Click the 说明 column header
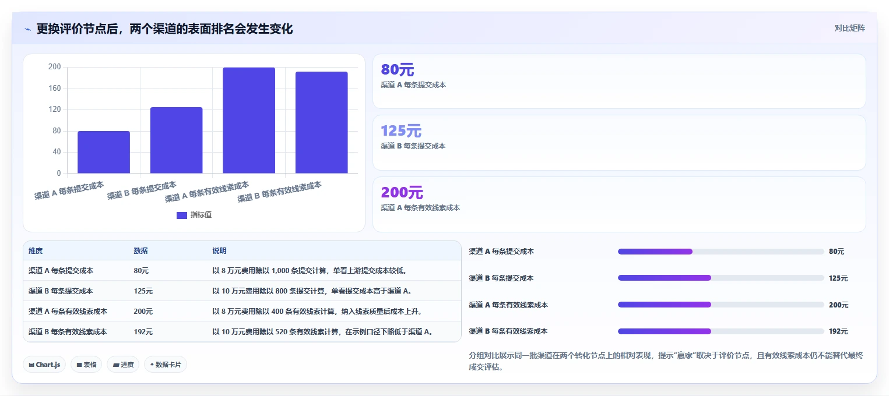 click(x=219, y=251)
